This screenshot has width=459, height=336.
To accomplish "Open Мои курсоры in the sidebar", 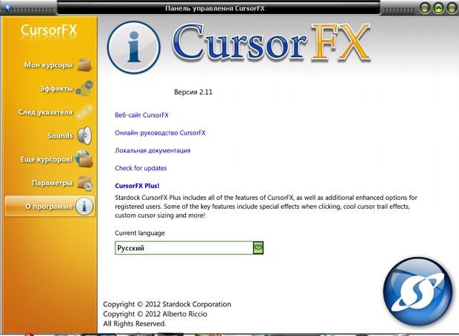I will [x=48, y=65].
